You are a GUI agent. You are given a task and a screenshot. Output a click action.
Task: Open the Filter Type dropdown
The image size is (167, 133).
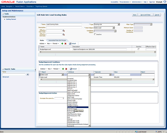click(151, 24)
